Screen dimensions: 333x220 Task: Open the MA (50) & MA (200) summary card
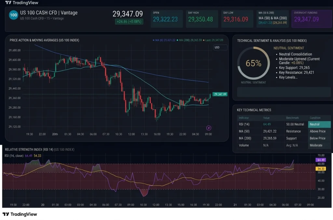(x=273, y=19)
